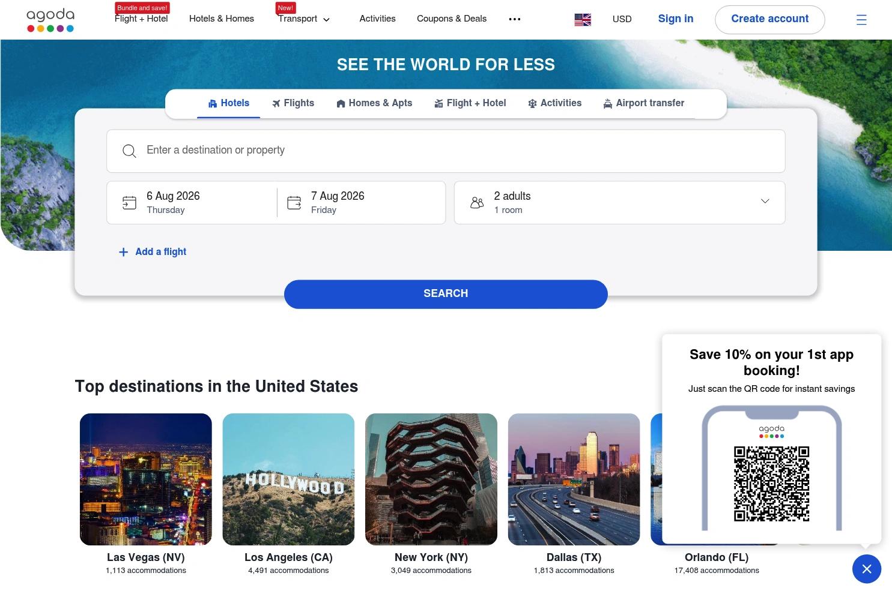Viewport: 892px width, 594px height.
Task: Click the search magnifier icon
Action: pyautogui.click(x=129, y=151)
